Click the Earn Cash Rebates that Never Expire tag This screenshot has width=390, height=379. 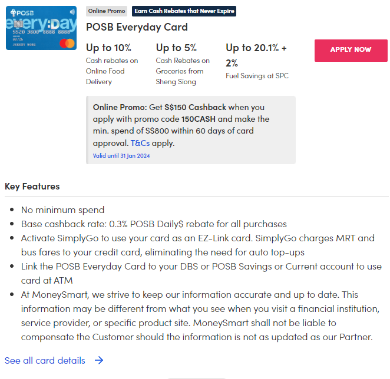point(184,11)
